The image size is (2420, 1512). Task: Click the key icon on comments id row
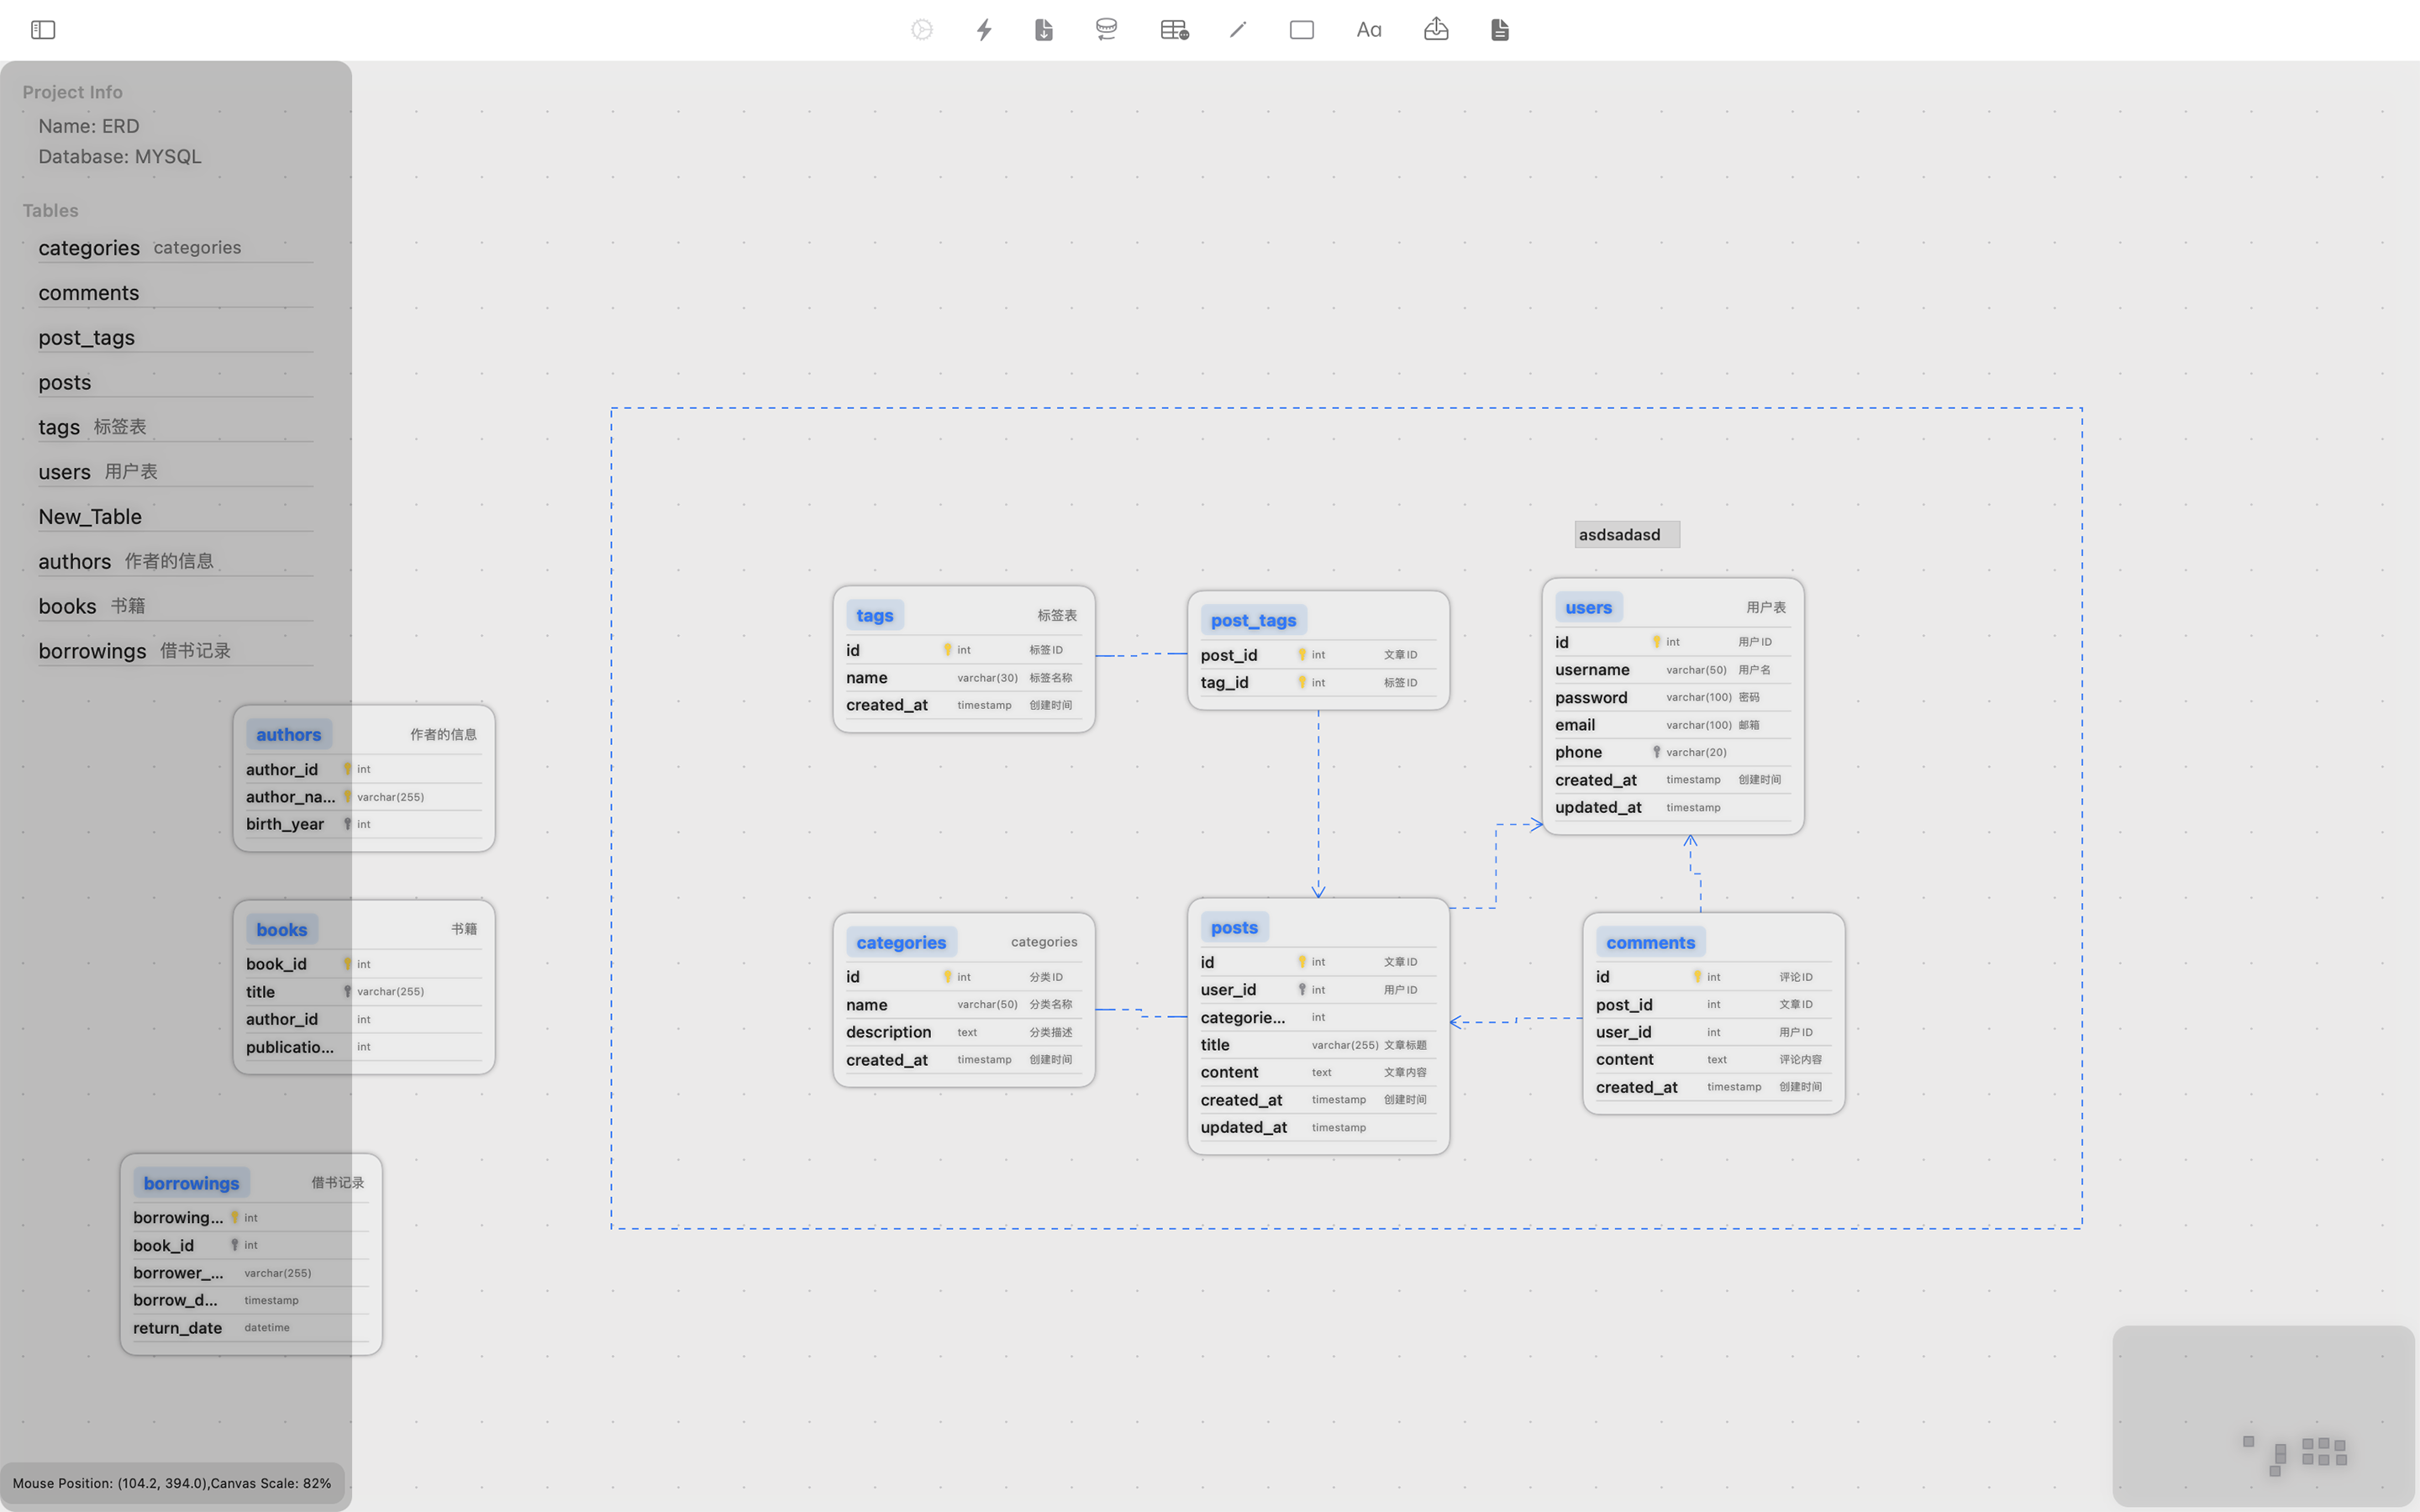pyautogui.click(x=1697, y=976)
